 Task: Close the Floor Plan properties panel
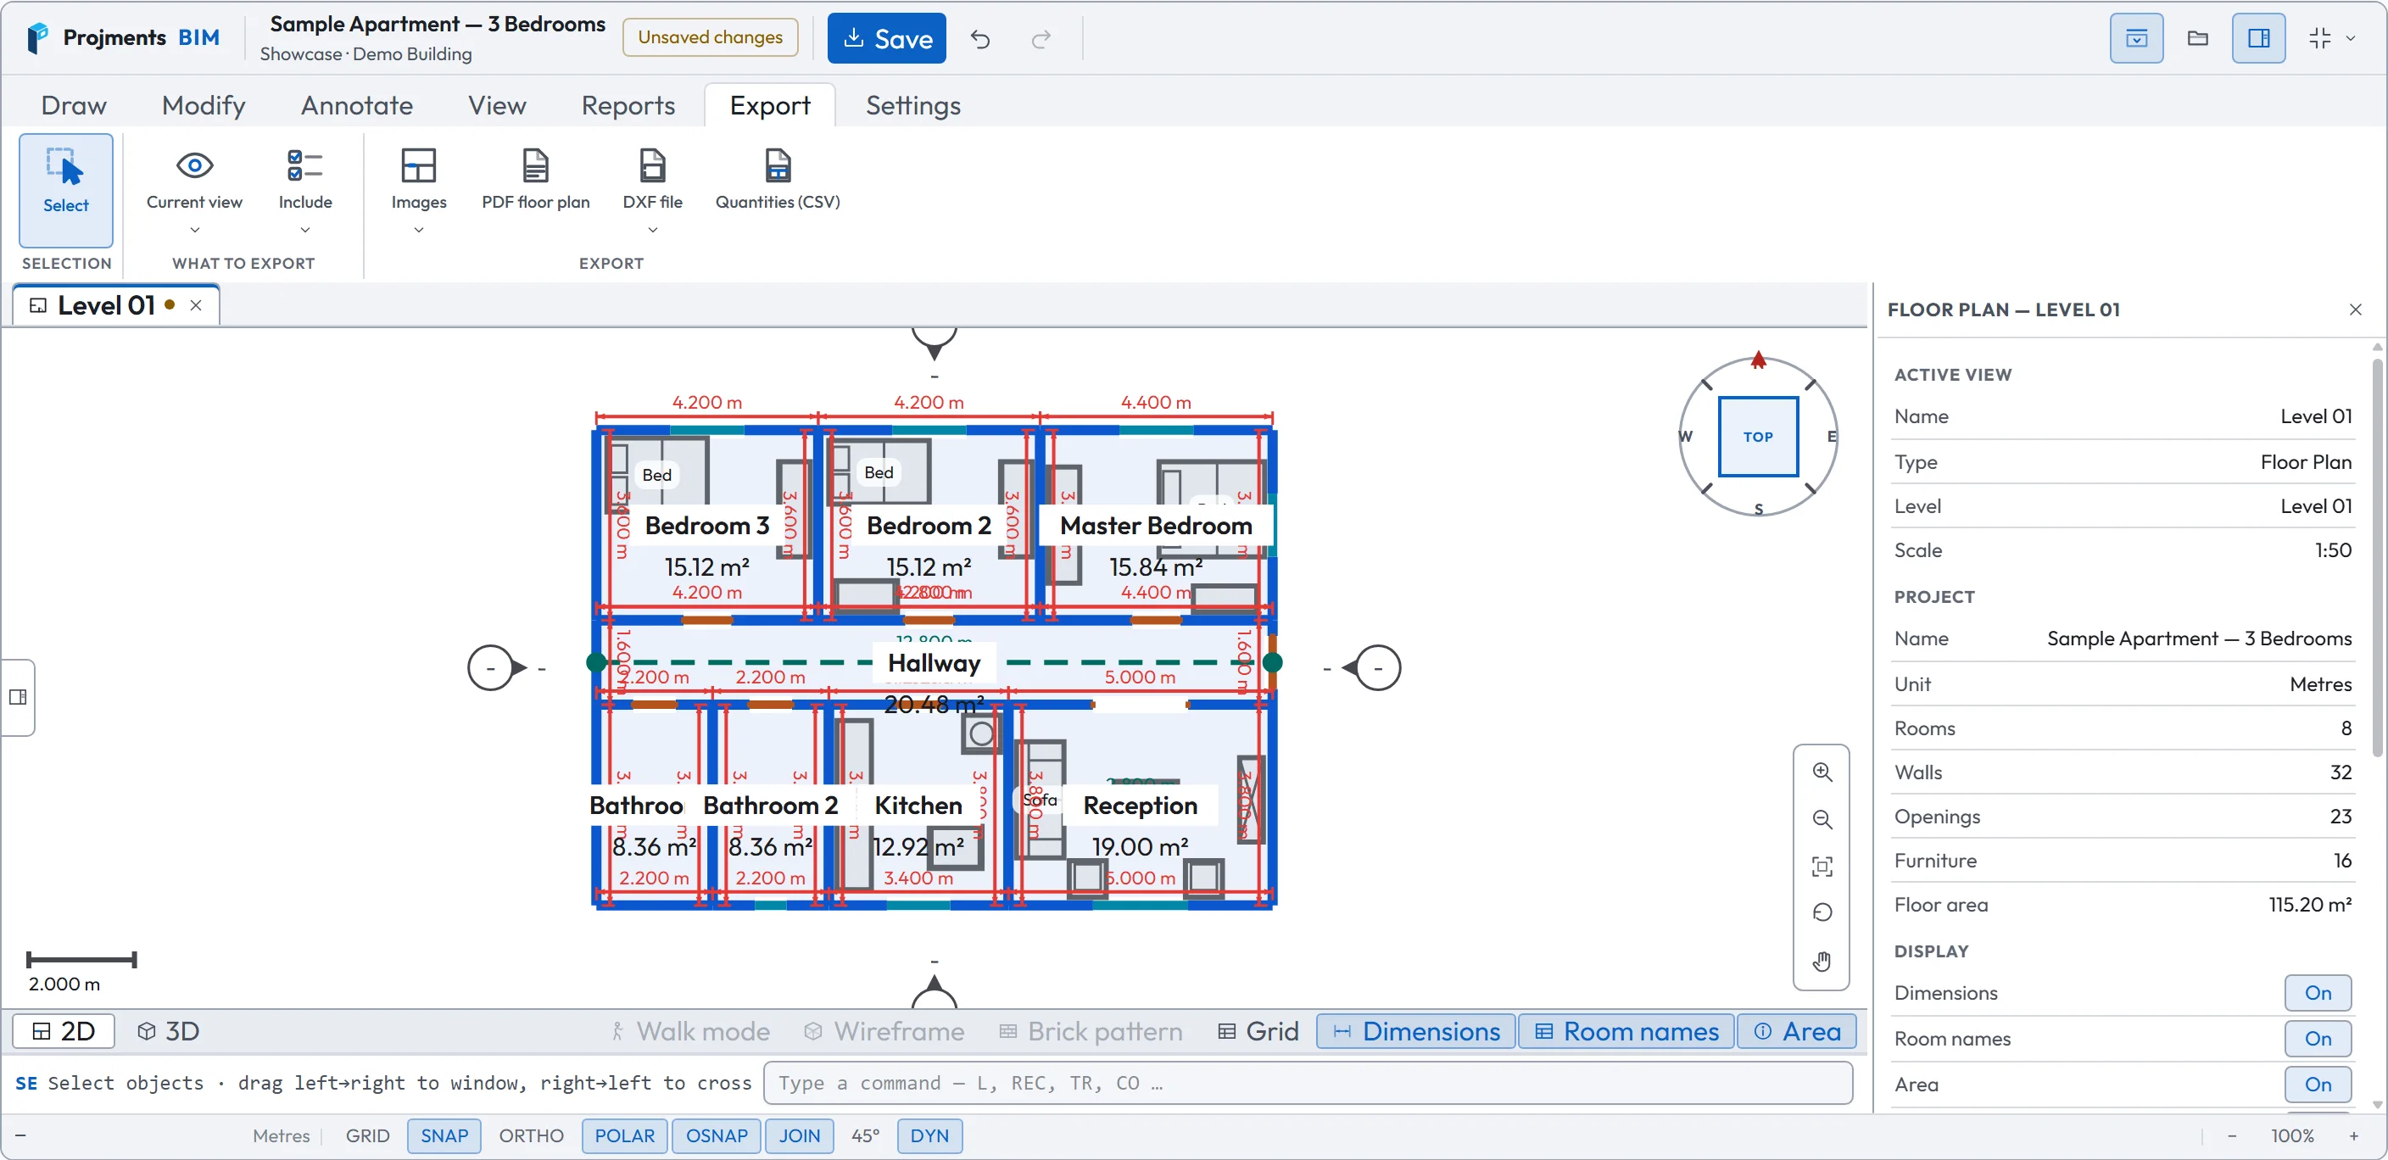tap(2355, 310)
